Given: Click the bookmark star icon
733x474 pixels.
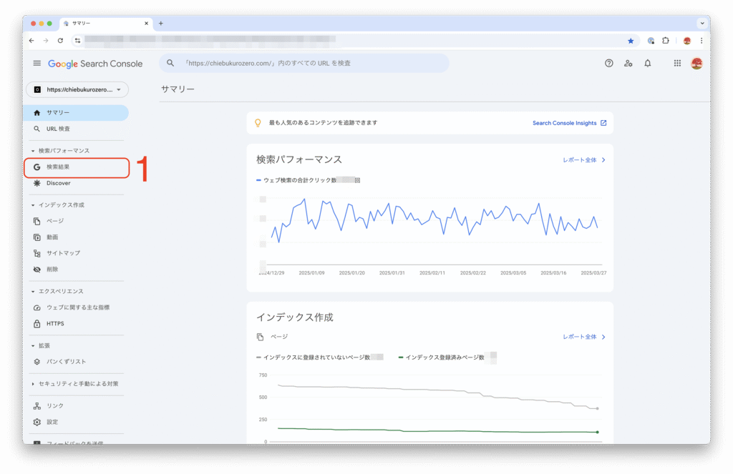Looking at the screenshot, I should click(x=631, y=41).
